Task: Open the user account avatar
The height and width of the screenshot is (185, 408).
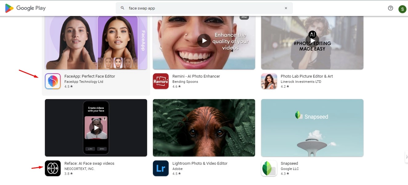Action: pos(402,9)
